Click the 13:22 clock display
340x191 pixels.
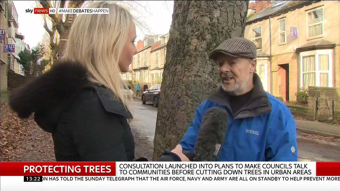point(33,179)
